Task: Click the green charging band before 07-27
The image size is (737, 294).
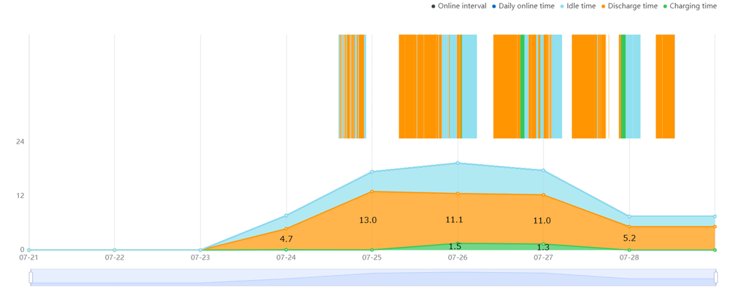Action: pos(522,86)
